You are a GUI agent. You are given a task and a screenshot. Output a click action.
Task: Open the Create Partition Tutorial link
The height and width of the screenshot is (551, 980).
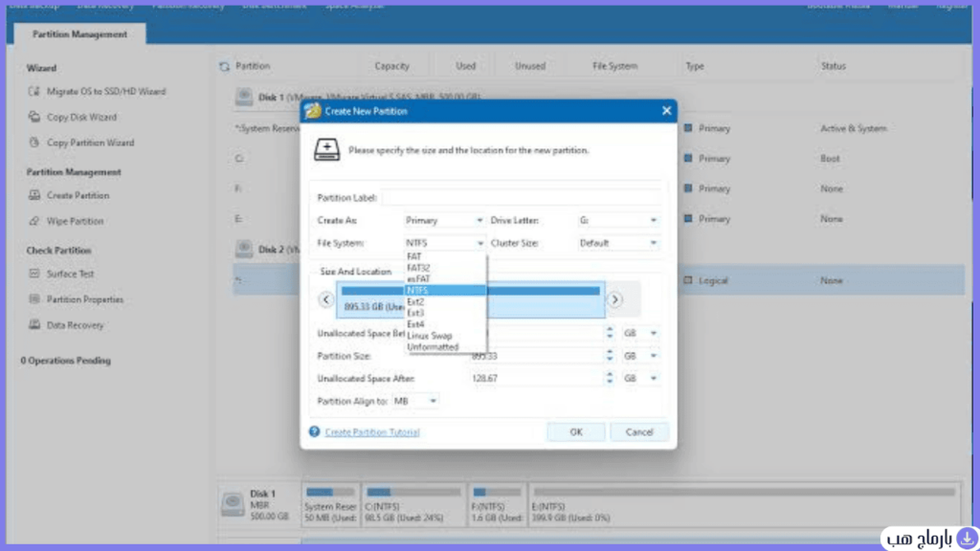click(x=372, y=431)
